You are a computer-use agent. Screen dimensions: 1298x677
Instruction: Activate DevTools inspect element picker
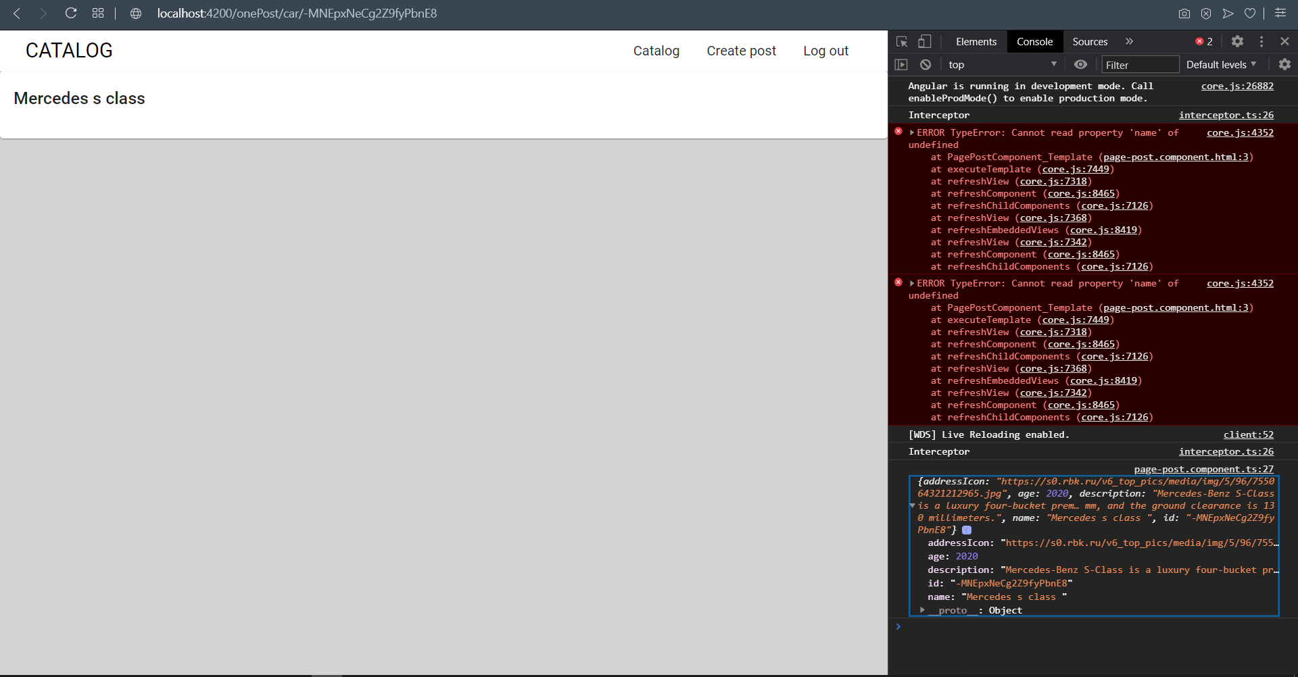[902, 41]
